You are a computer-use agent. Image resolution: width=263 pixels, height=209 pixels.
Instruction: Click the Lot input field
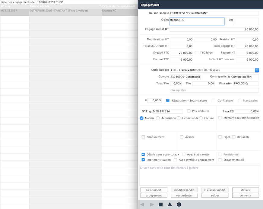[246, 21]
